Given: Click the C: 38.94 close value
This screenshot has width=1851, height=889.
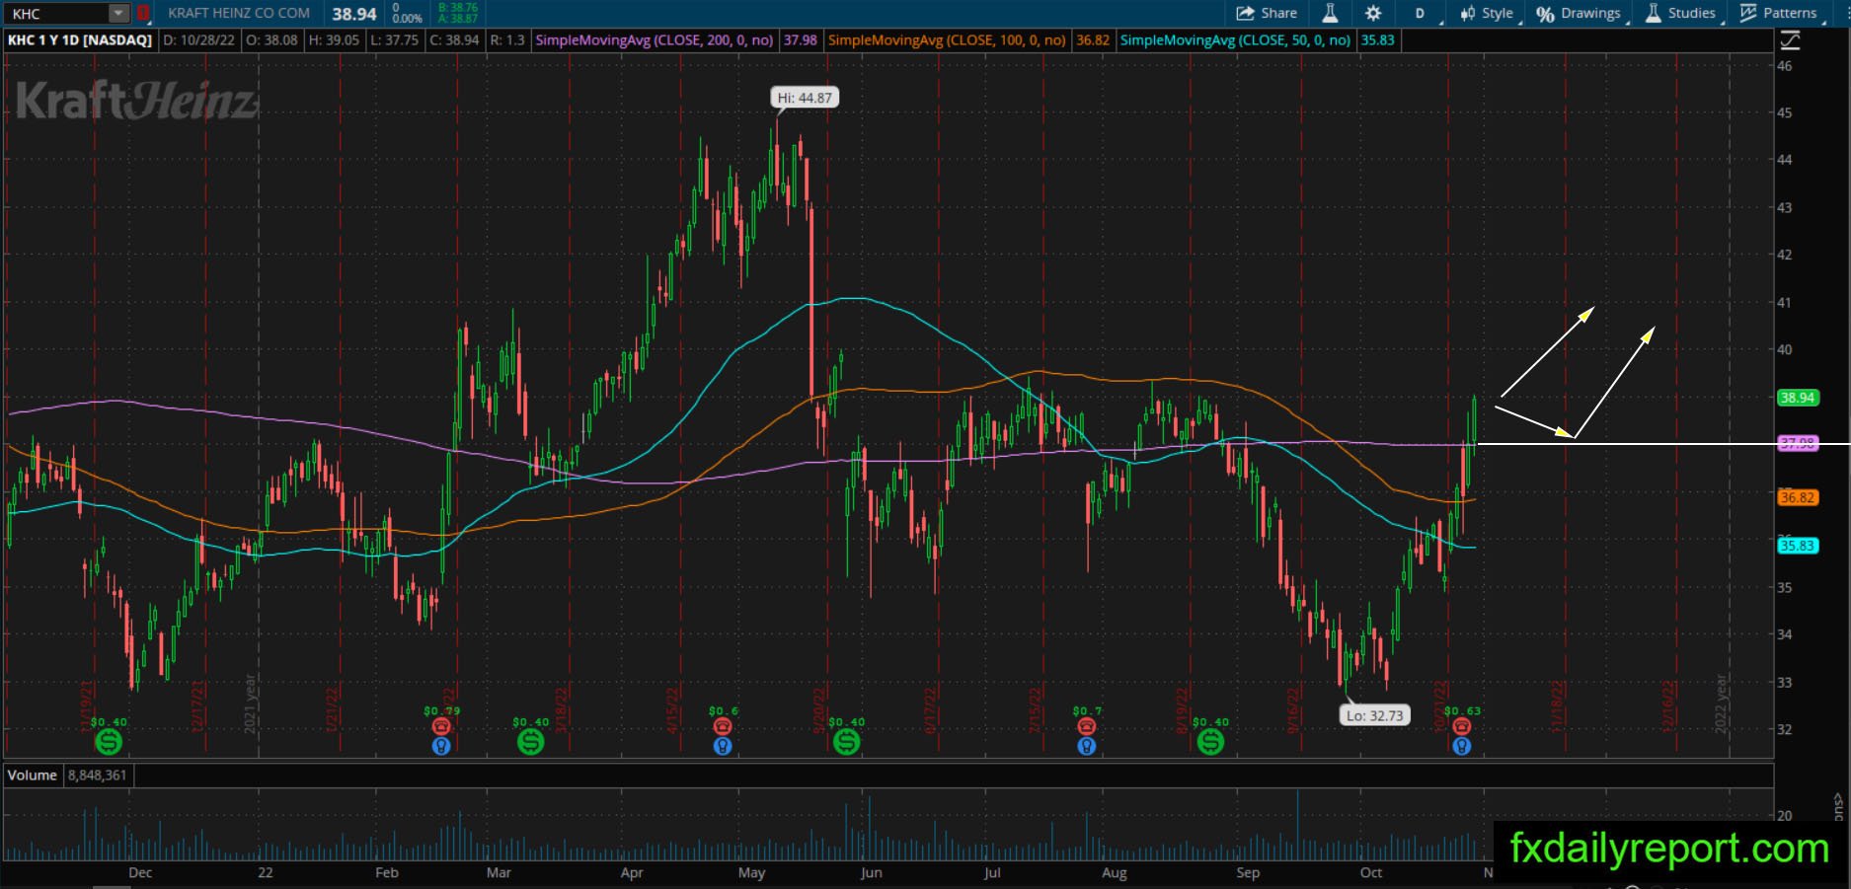Looking at the screenshot, I should coord(454,40).
